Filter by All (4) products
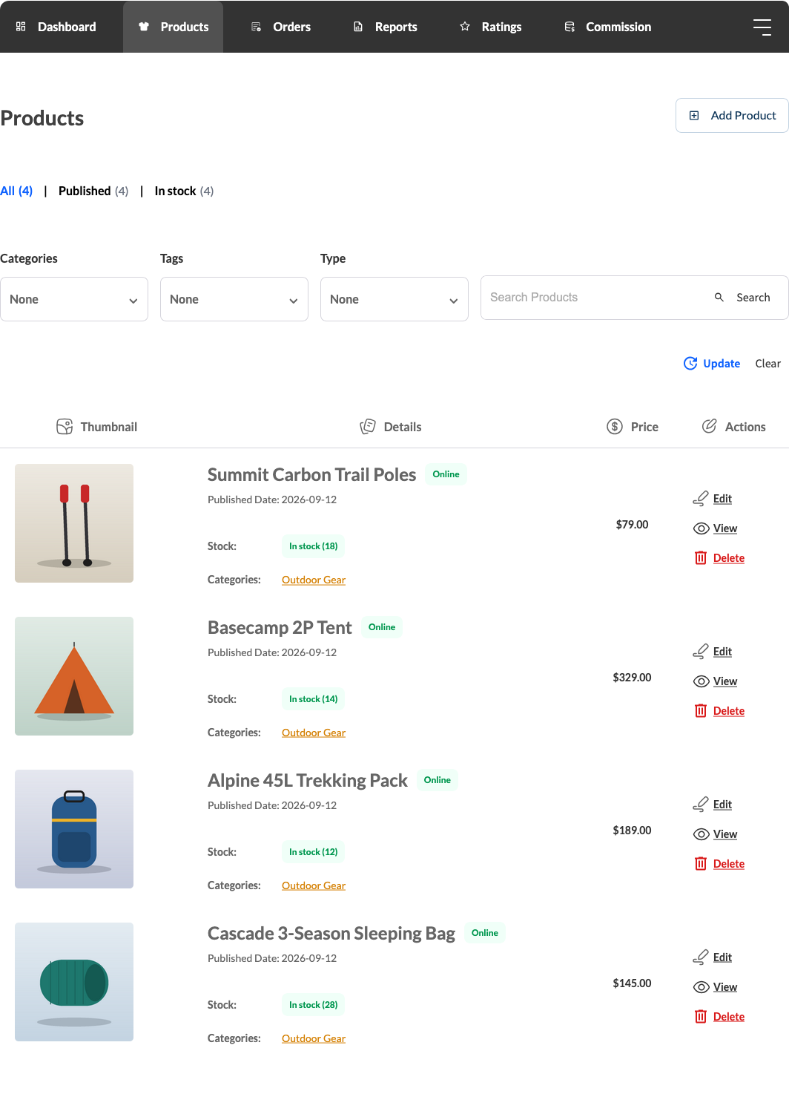This screenshot has width=789, height=1120. click(16, 191)
